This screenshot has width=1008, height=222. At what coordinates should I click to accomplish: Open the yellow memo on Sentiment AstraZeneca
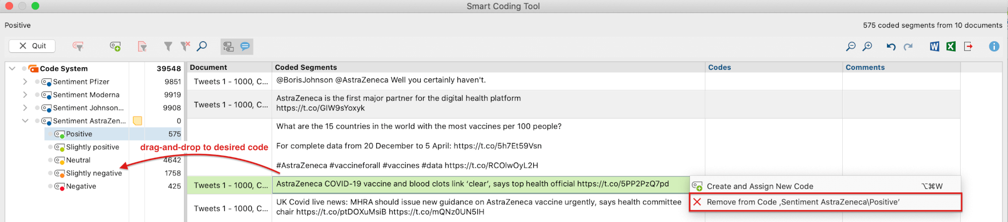tap(137, 121)
